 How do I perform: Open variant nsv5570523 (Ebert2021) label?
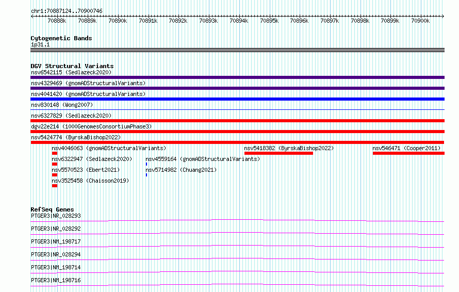[x=86, y=170]
